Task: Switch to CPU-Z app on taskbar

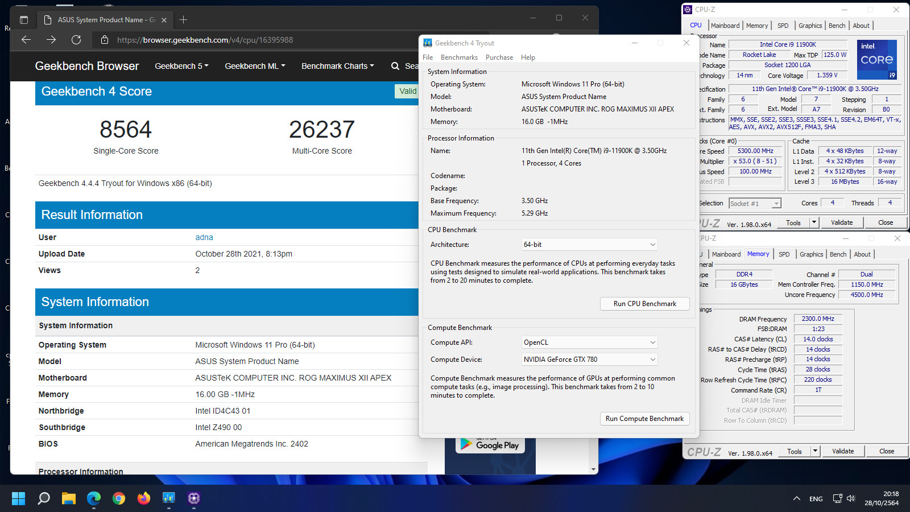Action: point(194,498)
